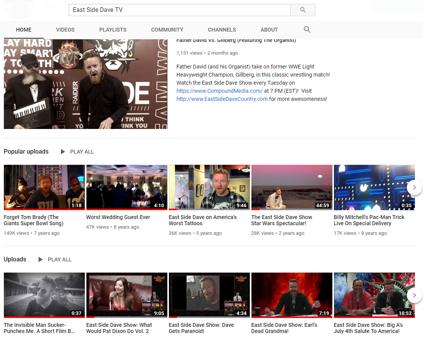Click the Popular uploads heading
423x338 pixels.
coord(26,151)
